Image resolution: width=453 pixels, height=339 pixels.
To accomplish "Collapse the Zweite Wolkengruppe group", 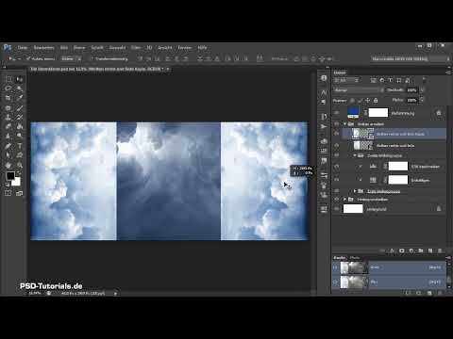I will [x=355, y=155].
